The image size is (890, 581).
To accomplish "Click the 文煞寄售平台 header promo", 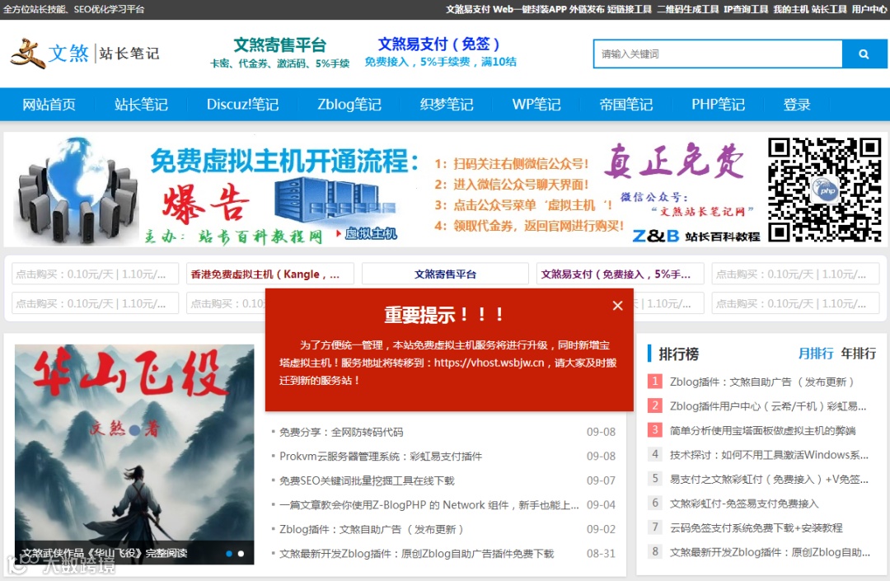I will [x=280, y=53].
